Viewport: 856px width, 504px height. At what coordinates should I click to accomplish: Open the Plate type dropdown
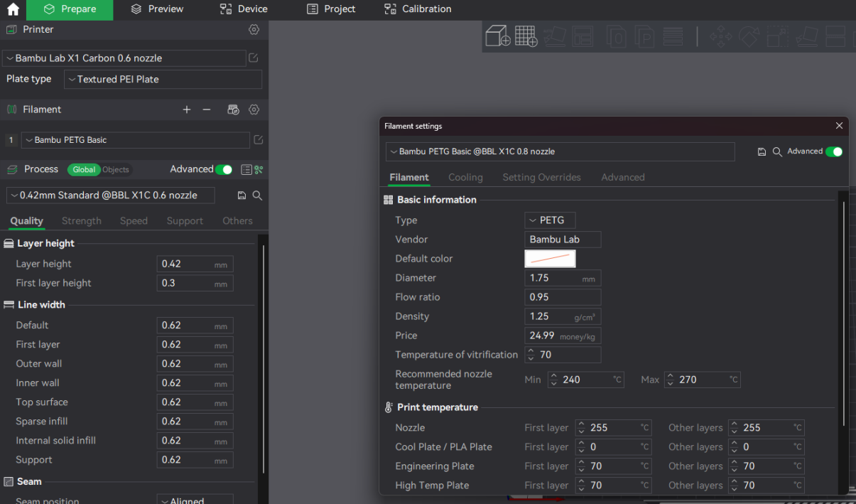[x=162, y=79]
